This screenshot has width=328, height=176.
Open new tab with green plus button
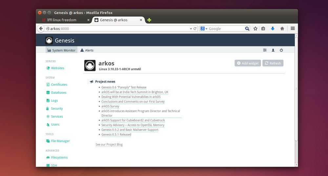149,20
